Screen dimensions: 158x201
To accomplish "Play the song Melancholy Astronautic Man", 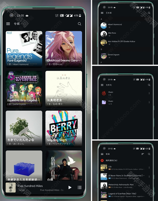I will (x=121, y=185).
